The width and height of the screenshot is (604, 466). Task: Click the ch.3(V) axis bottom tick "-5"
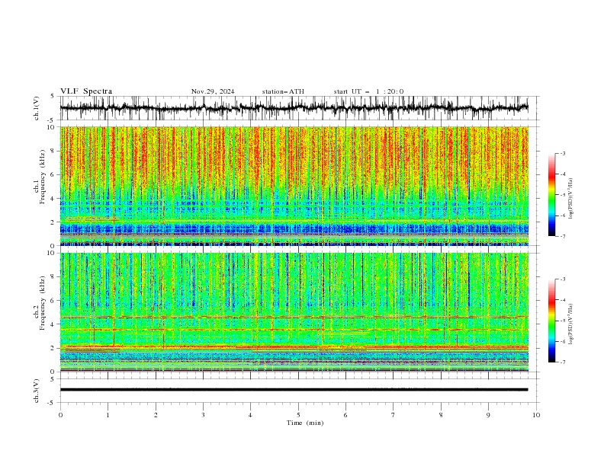coord(52,403)
